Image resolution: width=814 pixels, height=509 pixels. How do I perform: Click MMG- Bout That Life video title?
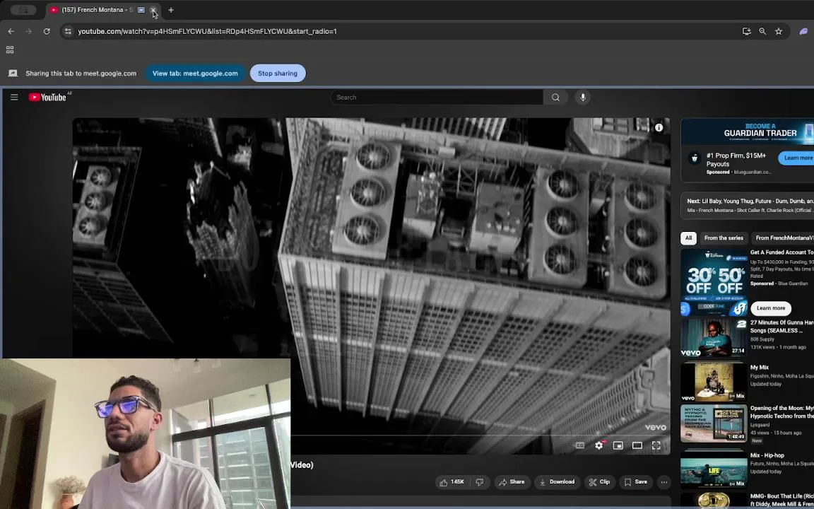(781, 500)
